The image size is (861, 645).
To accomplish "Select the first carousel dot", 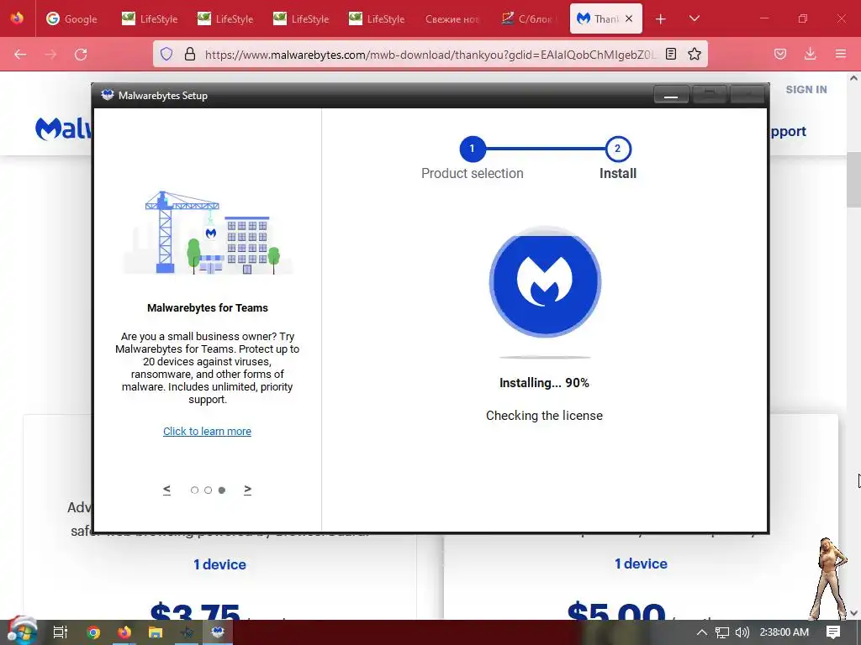I will click(x=194, y=490).
